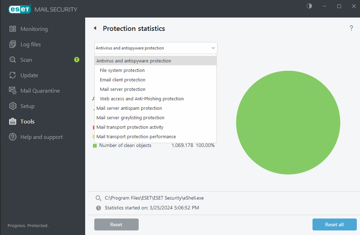The width and height of the screenshot is (360, 235).
Task: Select Mail server antispam protection from the list
Action: coord(129,108)
